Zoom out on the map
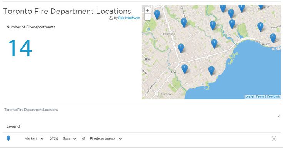 pos(148,17)
